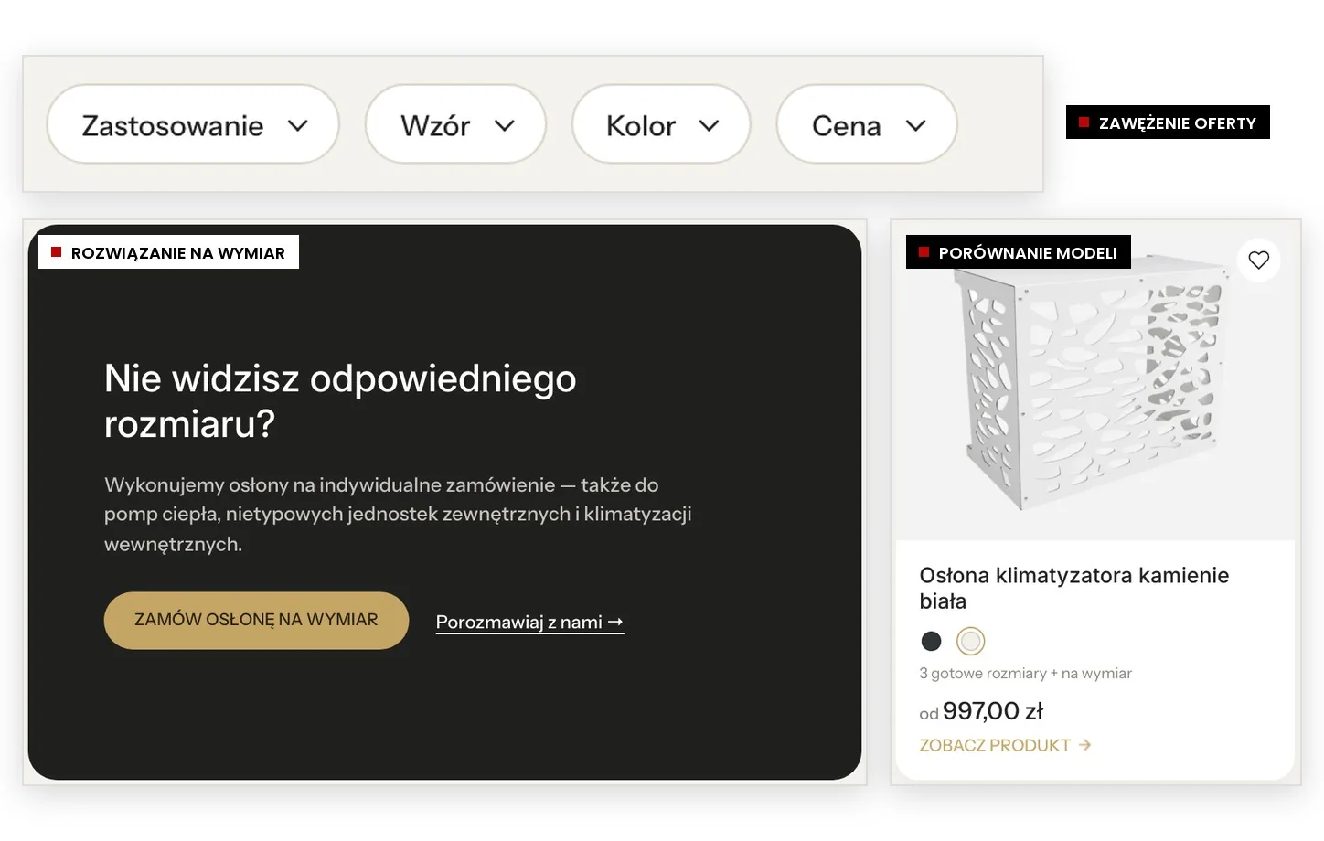Open the Kolor filter dropdown

[661, 124]
